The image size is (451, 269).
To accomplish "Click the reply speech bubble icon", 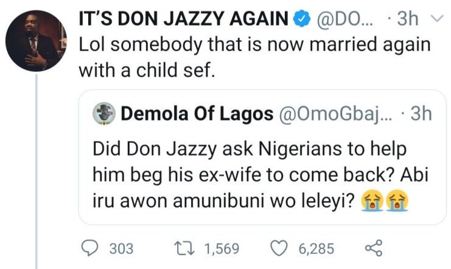I will point(90,248).
